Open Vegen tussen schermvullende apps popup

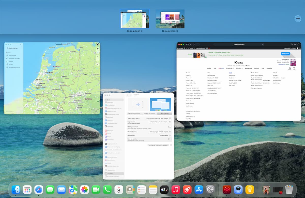160,122
